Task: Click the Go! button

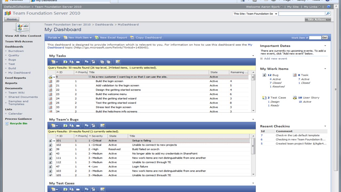Action: pos(325,38)
